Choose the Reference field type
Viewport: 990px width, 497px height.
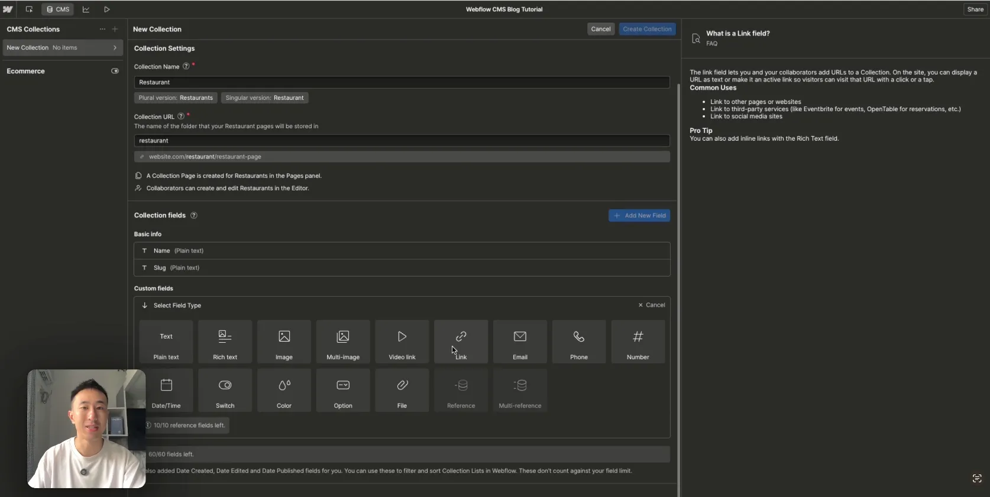click(x=461, y=390)
